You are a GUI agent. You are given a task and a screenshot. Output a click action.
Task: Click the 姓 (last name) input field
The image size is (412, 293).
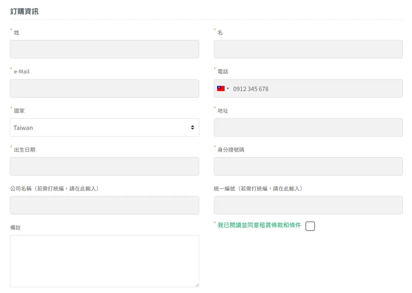(104, 49)
